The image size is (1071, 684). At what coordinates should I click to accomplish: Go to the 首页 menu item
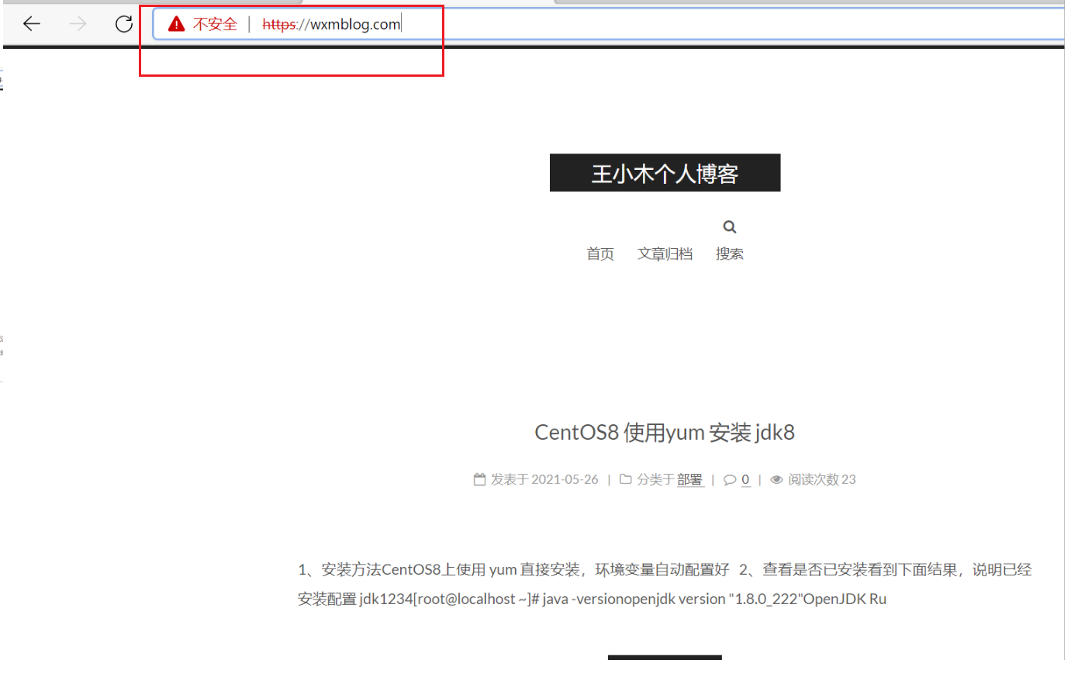click(x=600, y=254)
